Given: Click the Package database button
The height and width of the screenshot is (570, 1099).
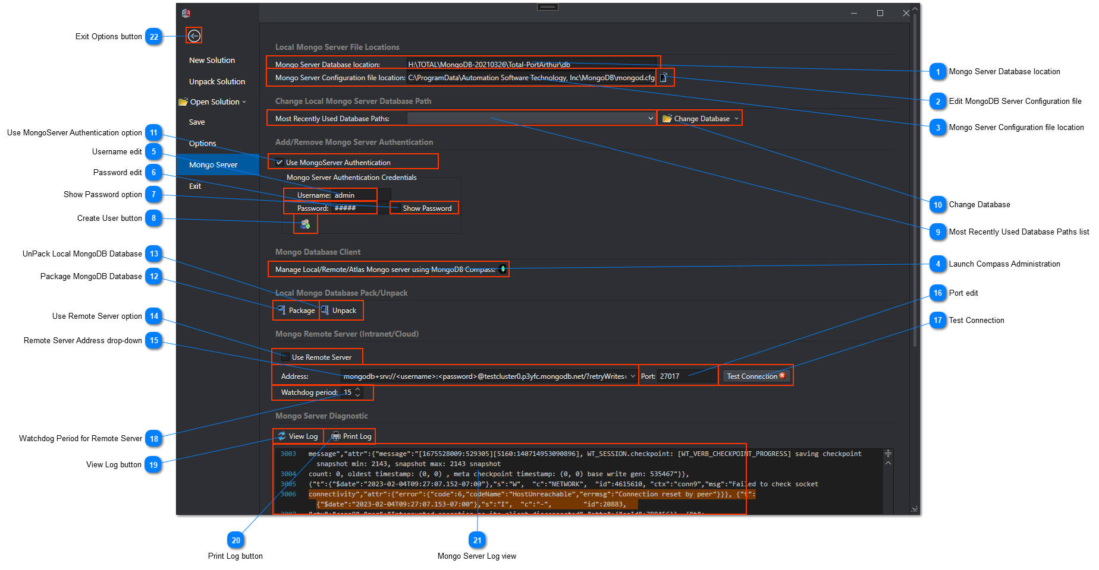Looking at the screenshot, I should (x=296, y=310).
